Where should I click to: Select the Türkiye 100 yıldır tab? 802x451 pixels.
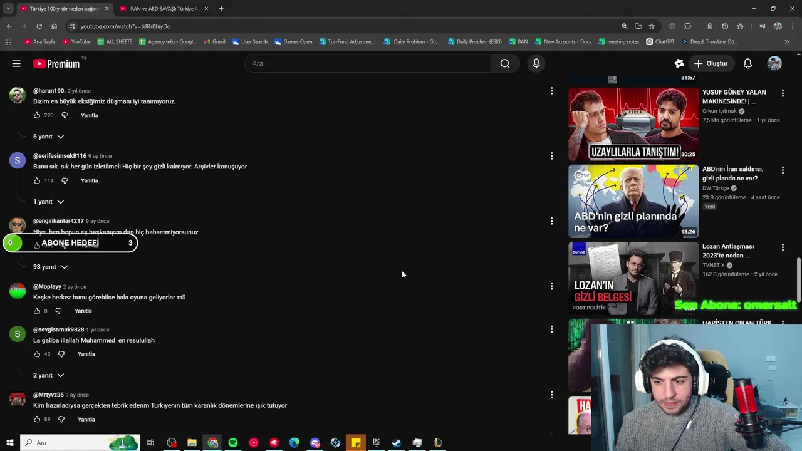pos(64,9)
